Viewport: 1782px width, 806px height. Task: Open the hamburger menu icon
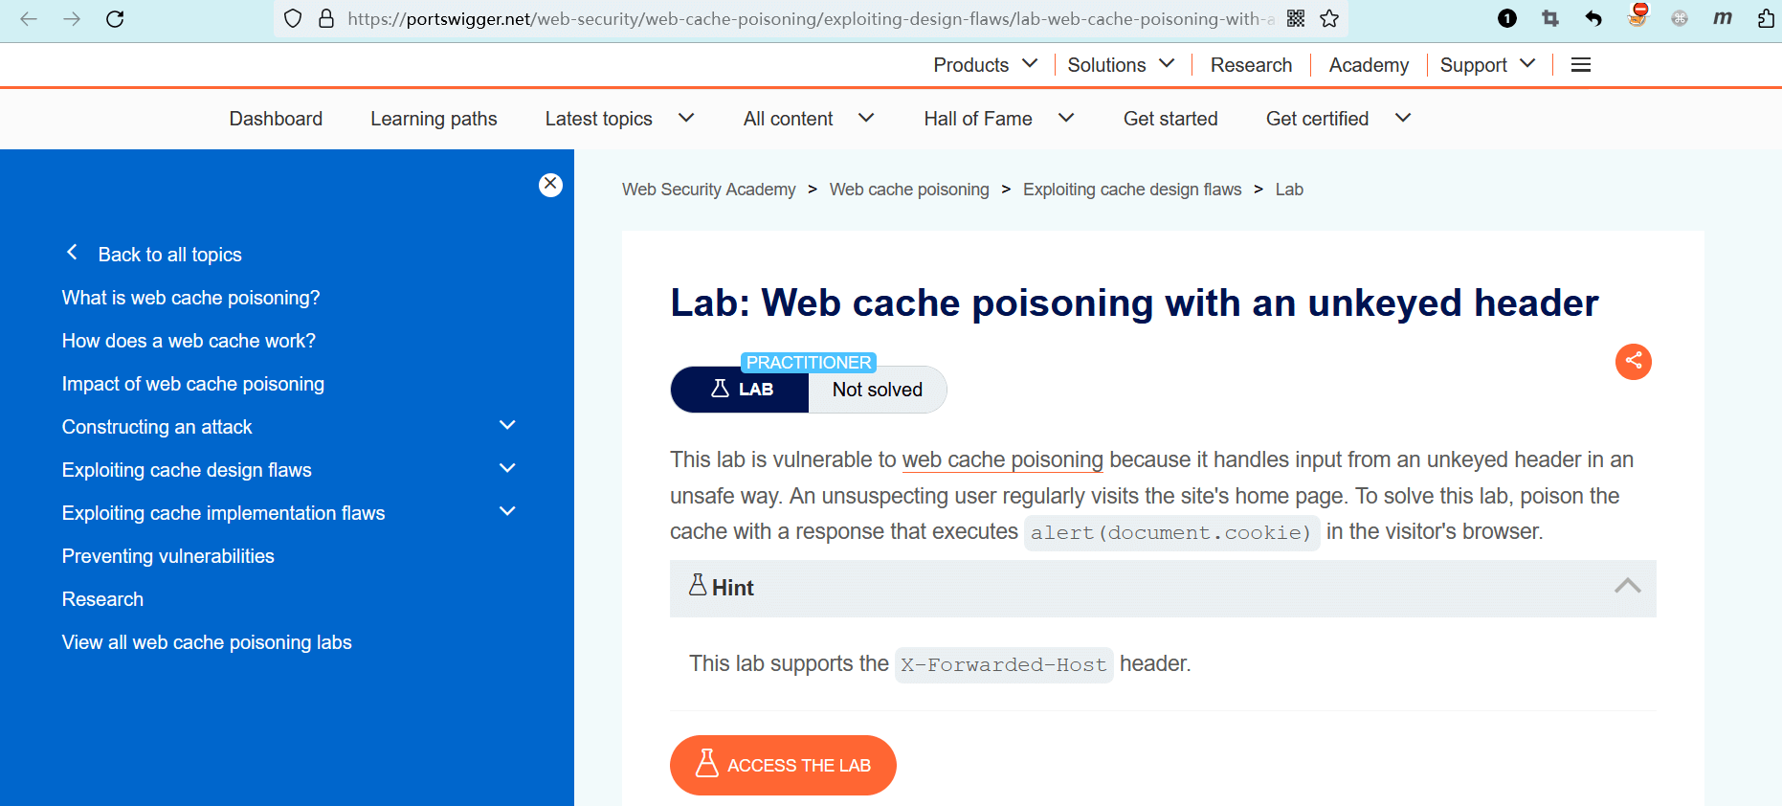[x=1581, y=65]
